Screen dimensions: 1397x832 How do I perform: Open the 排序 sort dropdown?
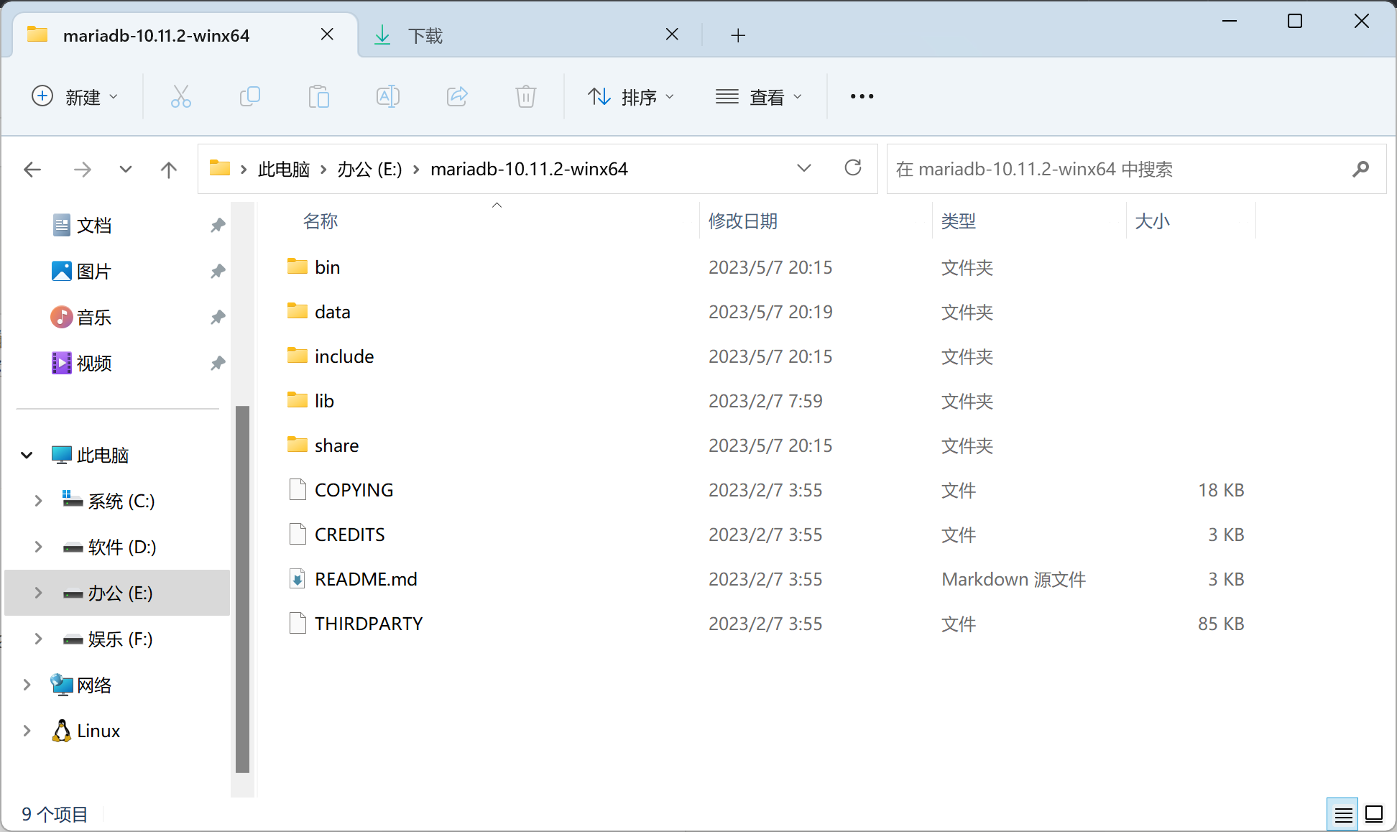631,96
